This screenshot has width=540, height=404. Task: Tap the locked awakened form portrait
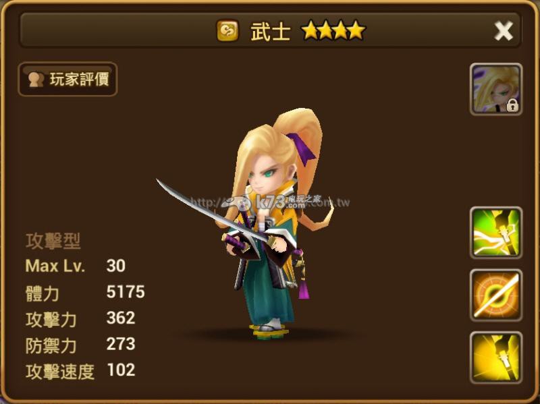tap(496, 89)
